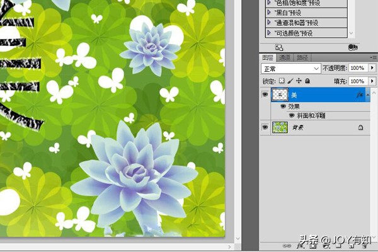This screenshot has height=252, width=378.
Task: Click the 背景 layer thumbnail
Action: [x=280, y=127]
